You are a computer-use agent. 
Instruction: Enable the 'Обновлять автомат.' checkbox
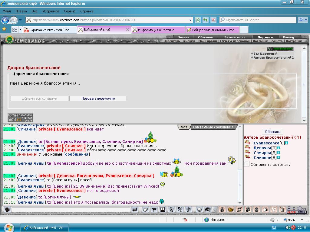(x=246, y=164)
